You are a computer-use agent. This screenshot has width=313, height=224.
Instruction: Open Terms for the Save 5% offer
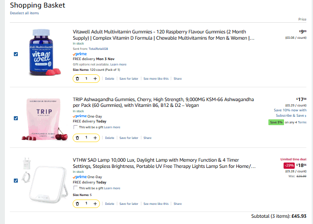tap(302, 122)
